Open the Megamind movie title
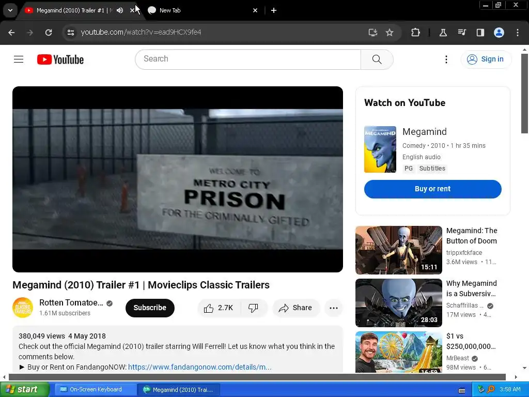The image size is (529, 397). click(425, 132)
